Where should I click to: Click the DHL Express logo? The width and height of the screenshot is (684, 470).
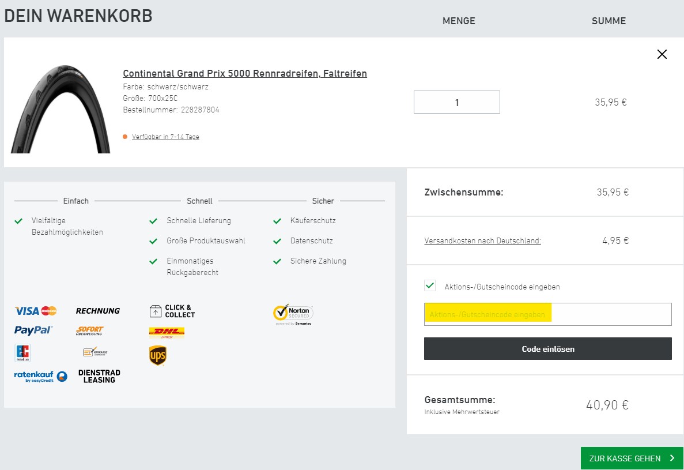click(x=167, y=333)
